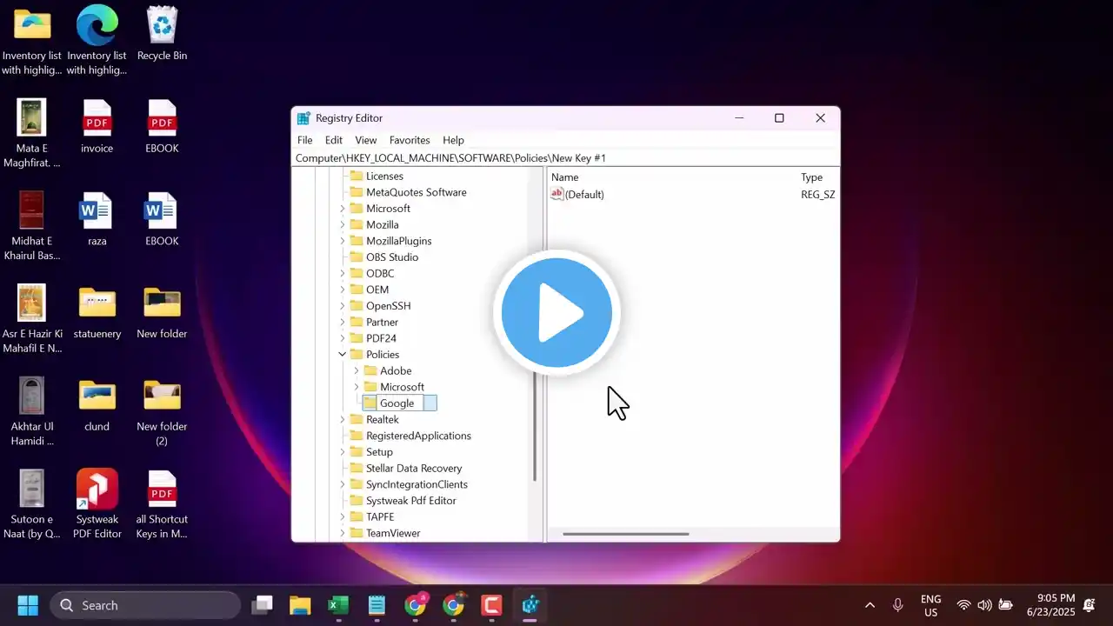Screen dimensions: 1113x626
Task: Expand the Mozilla registry key
Action: pyautogui.click(x=343, y=225)
